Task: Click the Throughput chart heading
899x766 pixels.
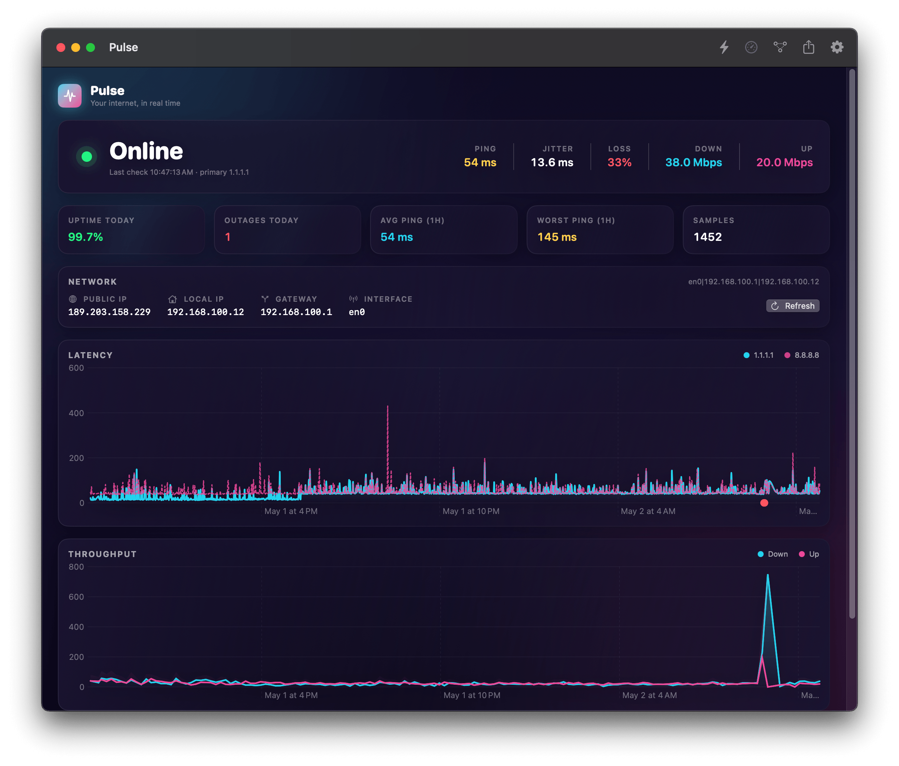Action: 102,554
